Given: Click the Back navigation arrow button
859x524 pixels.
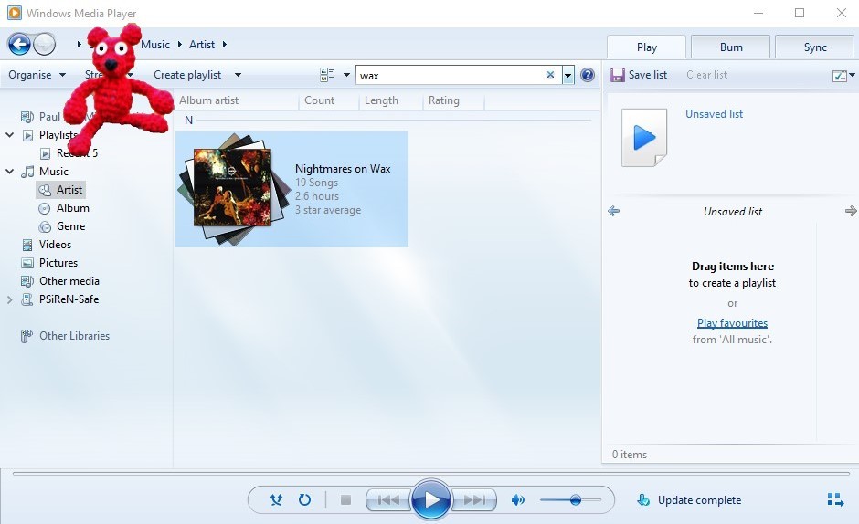Looking at the screenshot, I should click(x=19, y=45).
